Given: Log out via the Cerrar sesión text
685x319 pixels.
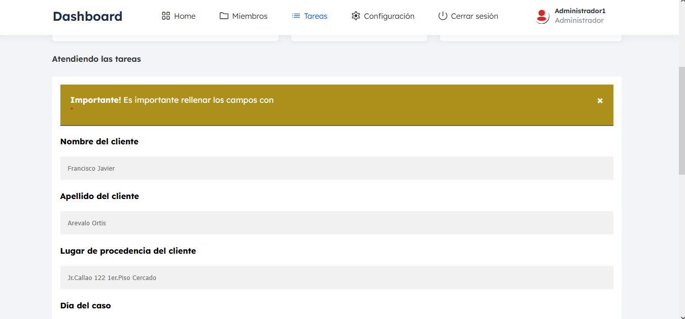Looking at the screenshot, I should (474, 16).
